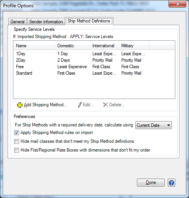The image size is (189, 198).
Task: Select the 1Day shipping method row
Action: click(94, 54)
